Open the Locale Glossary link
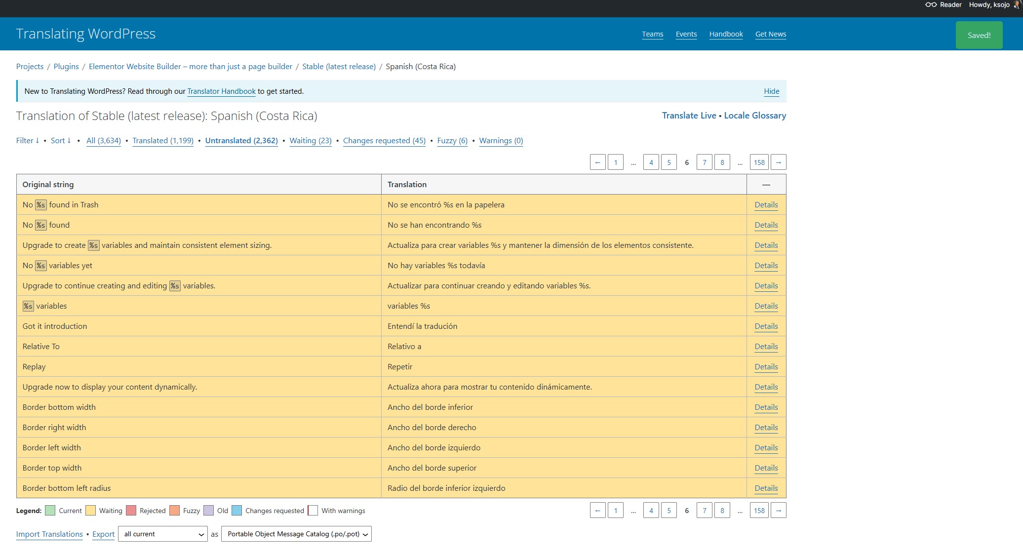1023x557 pixels. click(755, 116)
